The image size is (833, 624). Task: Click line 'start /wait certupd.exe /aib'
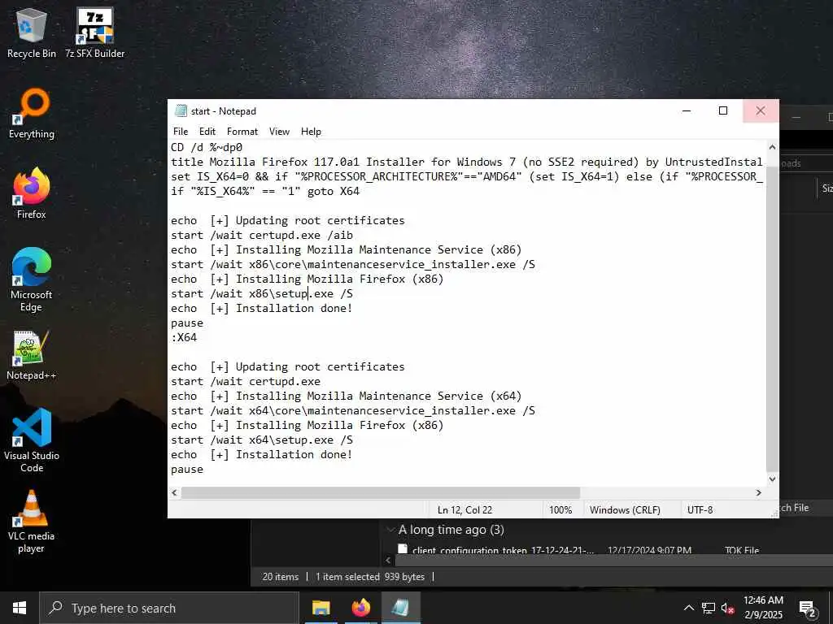[261, 235]
